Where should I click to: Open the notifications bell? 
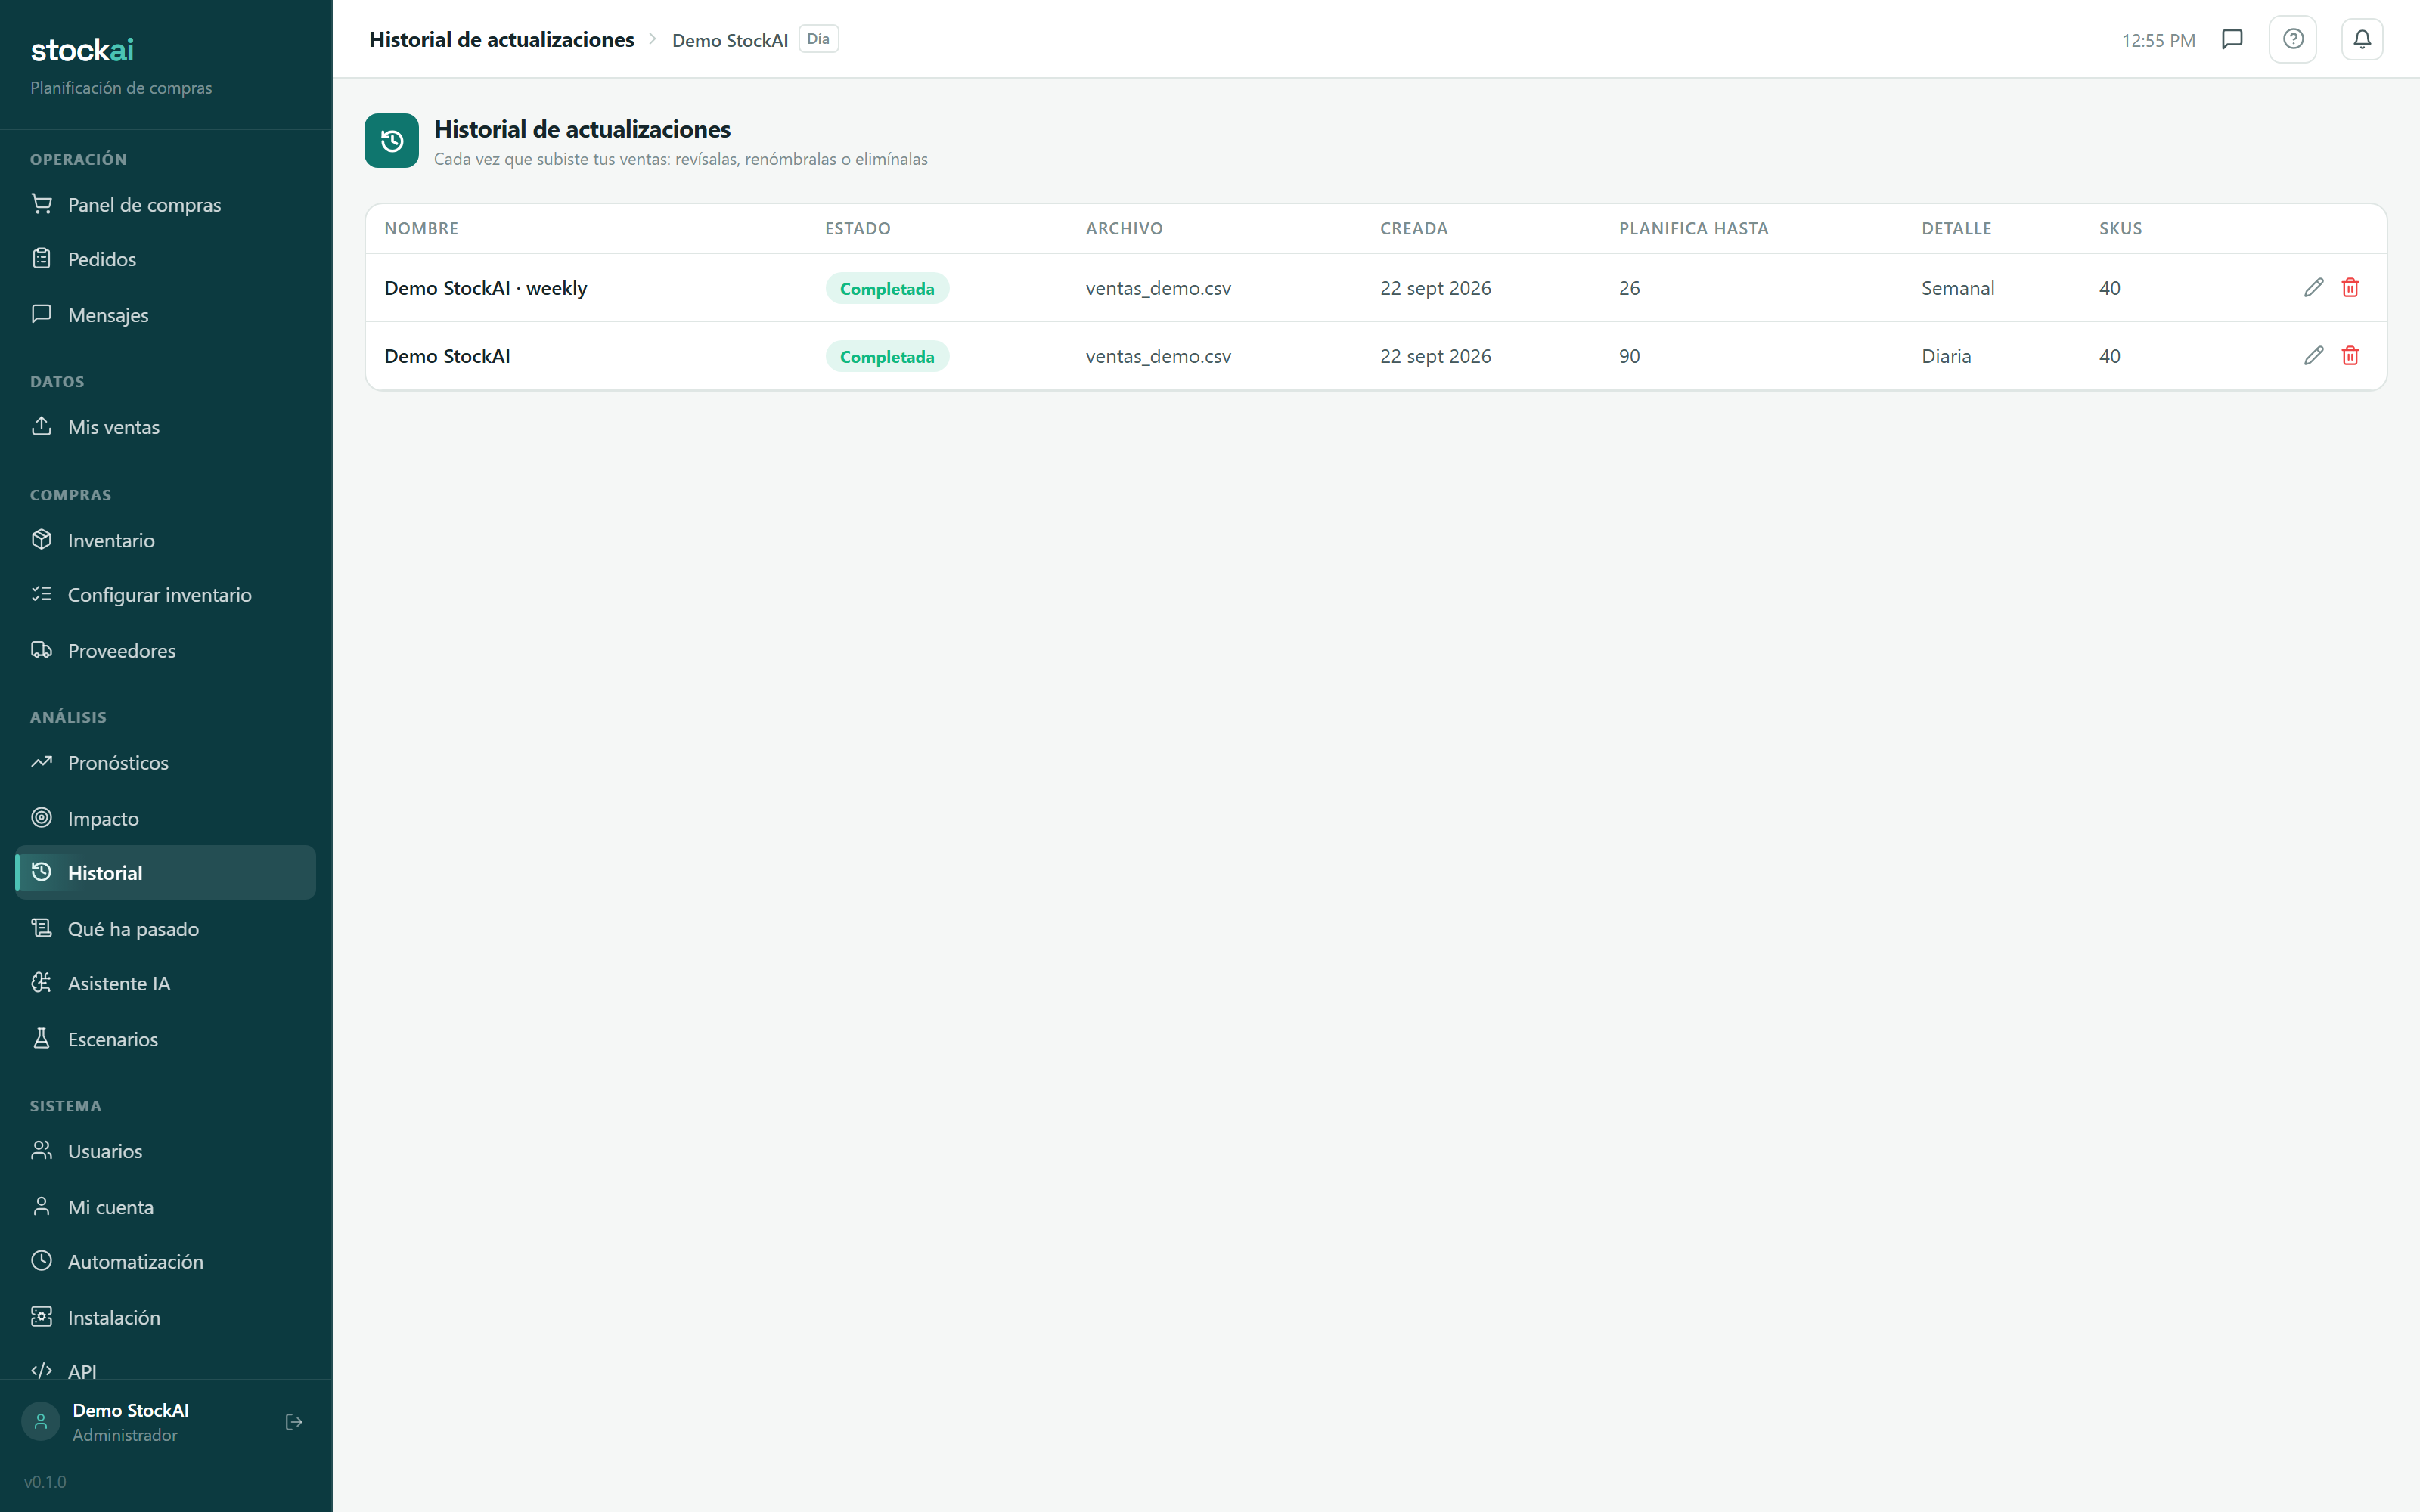click(2362, 39)
